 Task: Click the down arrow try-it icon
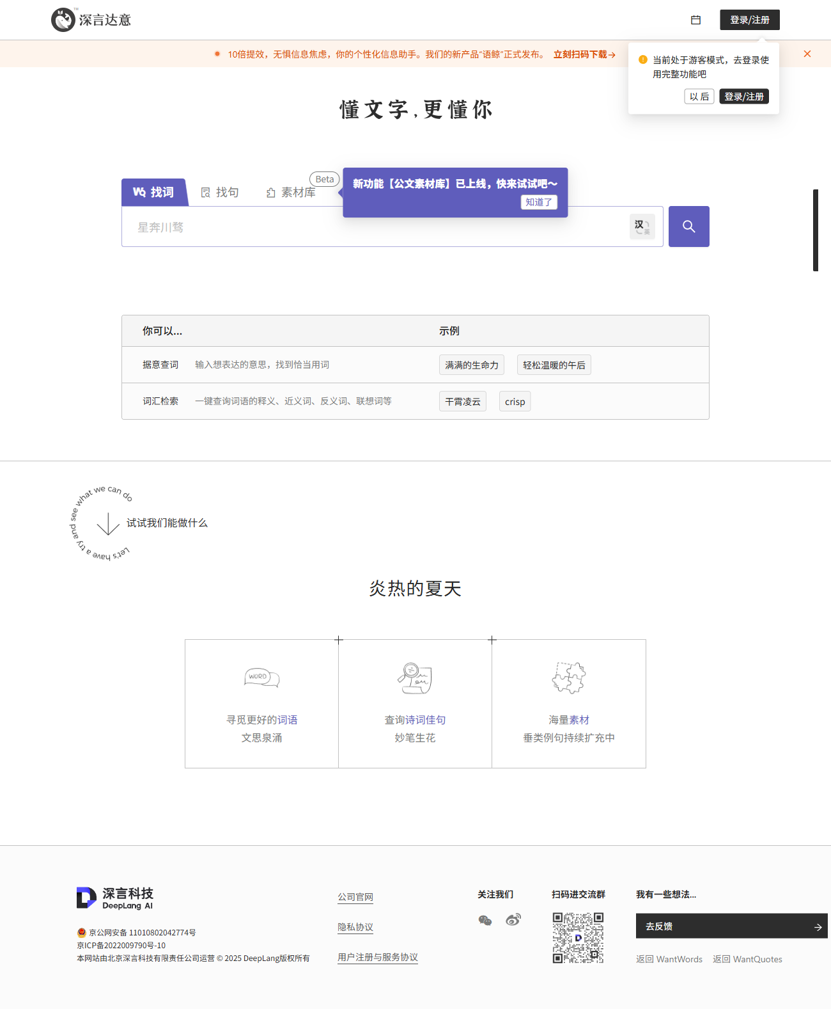point(108,523)
